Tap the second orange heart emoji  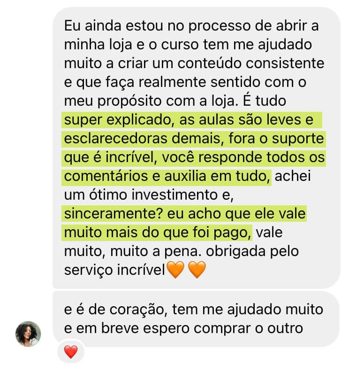pyautogui.click(x=197, y=270)
